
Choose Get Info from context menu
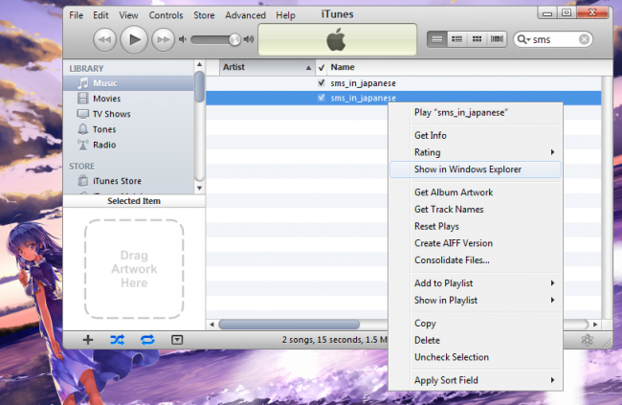(476, 135)
